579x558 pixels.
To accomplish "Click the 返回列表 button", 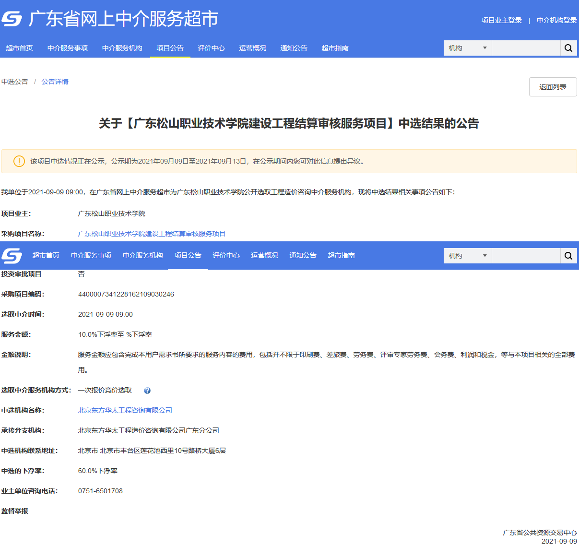I will (x=553, y=87).
